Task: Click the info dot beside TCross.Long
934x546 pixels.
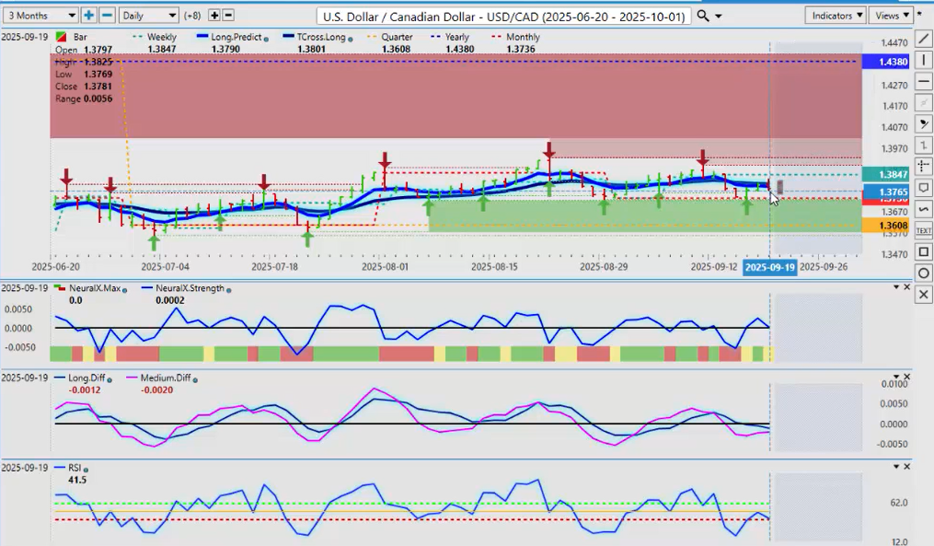Action: point(351,39)
